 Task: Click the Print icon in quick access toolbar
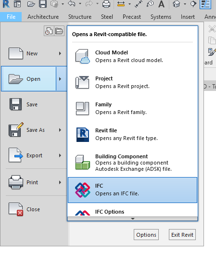click(x=106, y=4)
